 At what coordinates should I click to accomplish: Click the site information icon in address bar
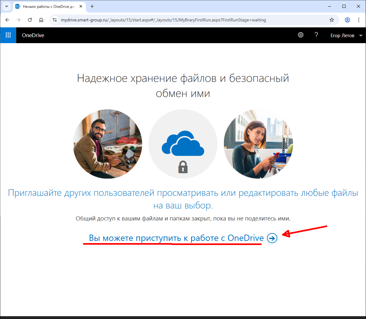click(x=55, y=20)
